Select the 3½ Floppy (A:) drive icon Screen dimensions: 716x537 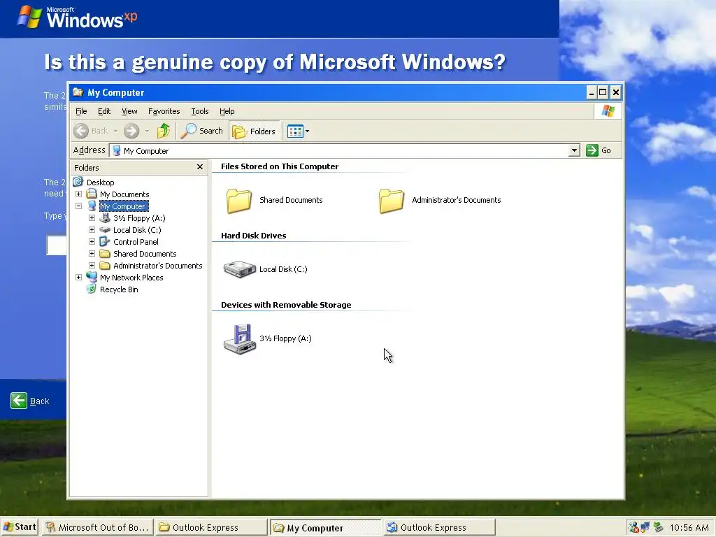239,339
